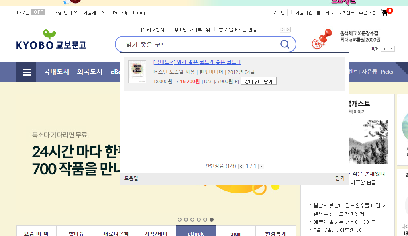Open the 관련상품 previous page arrow

pyautogui.click(x=241, y=166)
